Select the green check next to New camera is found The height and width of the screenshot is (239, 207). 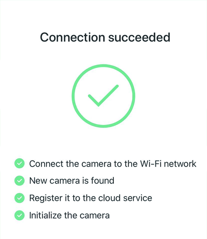click(x=19, y=180)
